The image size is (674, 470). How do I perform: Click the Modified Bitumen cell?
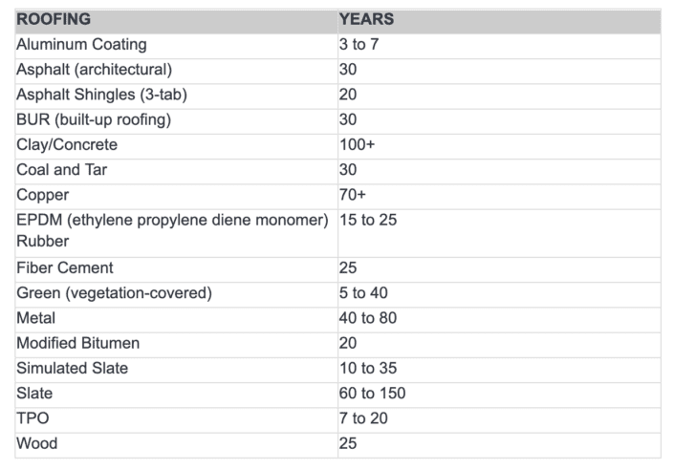[76, 343]
